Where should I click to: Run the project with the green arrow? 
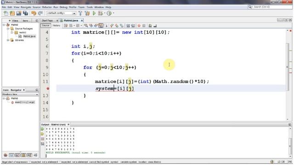coord(94,13)
